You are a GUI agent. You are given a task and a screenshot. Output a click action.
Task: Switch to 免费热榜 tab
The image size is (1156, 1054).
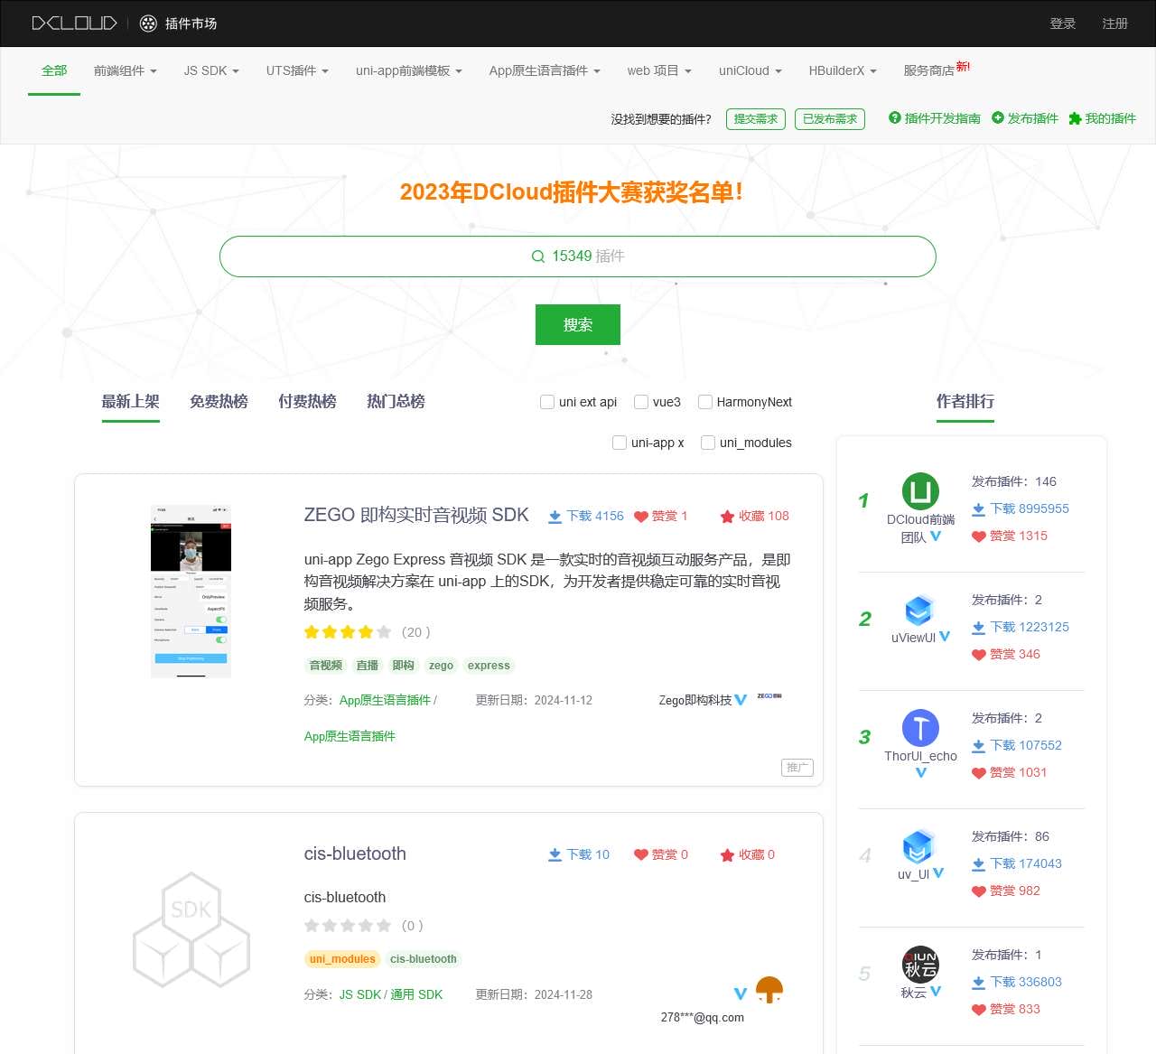(x=219, y=401)
